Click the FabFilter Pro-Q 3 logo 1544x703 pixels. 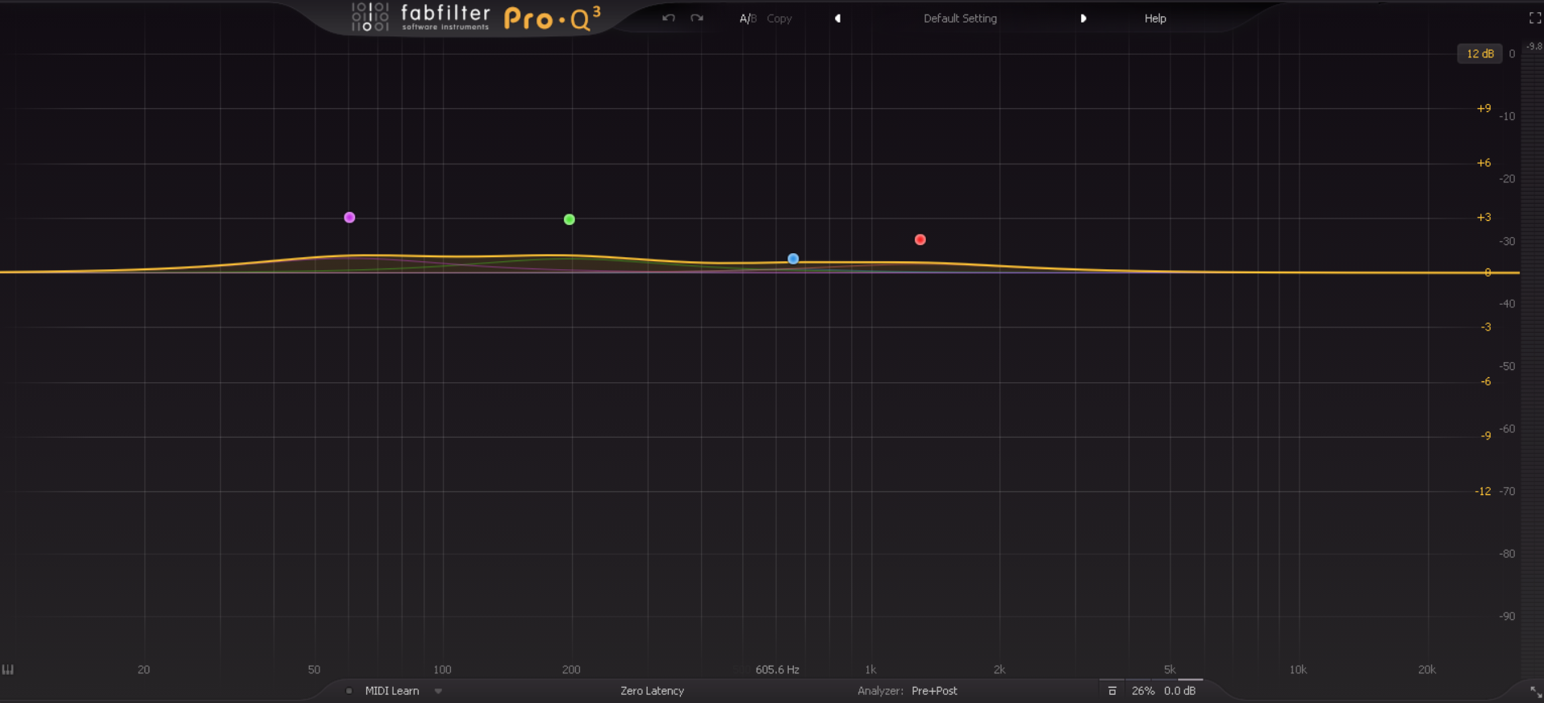(476, 18)
